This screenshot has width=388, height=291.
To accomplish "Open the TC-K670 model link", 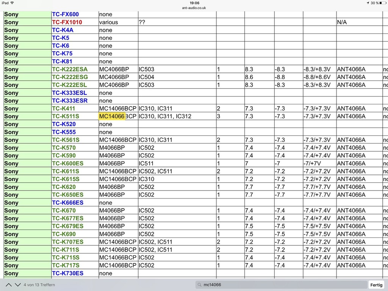I will tap(64, 211).
